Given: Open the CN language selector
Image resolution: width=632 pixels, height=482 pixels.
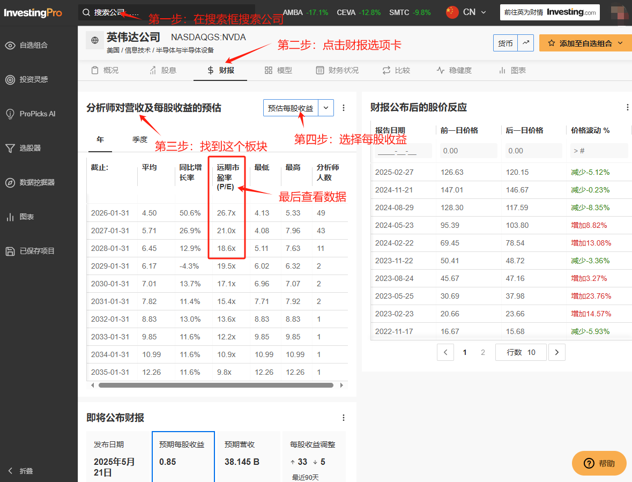Looking at the screenshot, I should click(x=466, y=12).
